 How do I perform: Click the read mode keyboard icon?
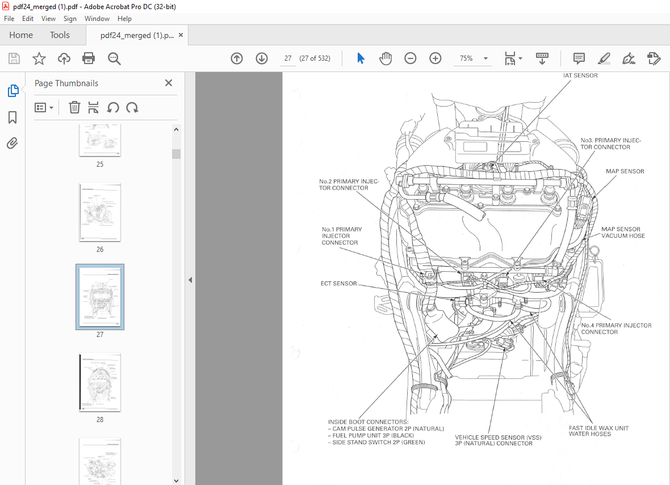542,58
